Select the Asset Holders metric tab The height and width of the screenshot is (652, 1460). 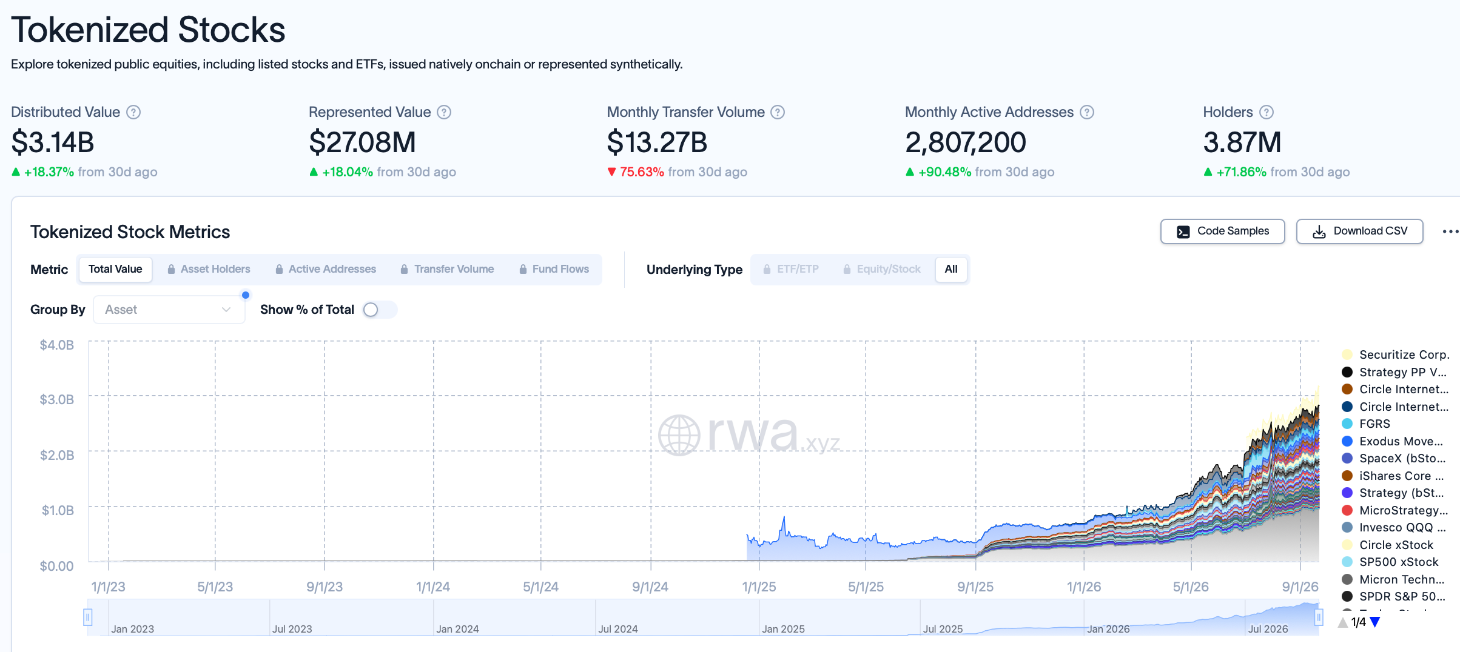(x=209, y=269)
